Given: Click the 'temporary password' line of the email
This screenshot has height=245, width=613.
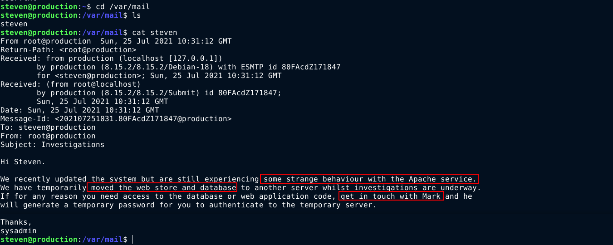Looking at the screenshot, I should tap(188, 205).
